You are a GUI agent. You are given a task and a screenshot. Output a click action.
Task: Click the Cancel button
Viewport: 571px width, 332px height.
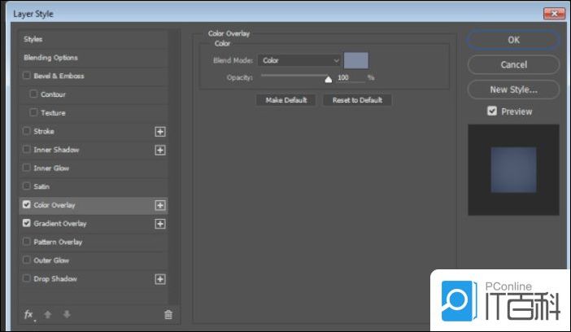click(513, 64)
